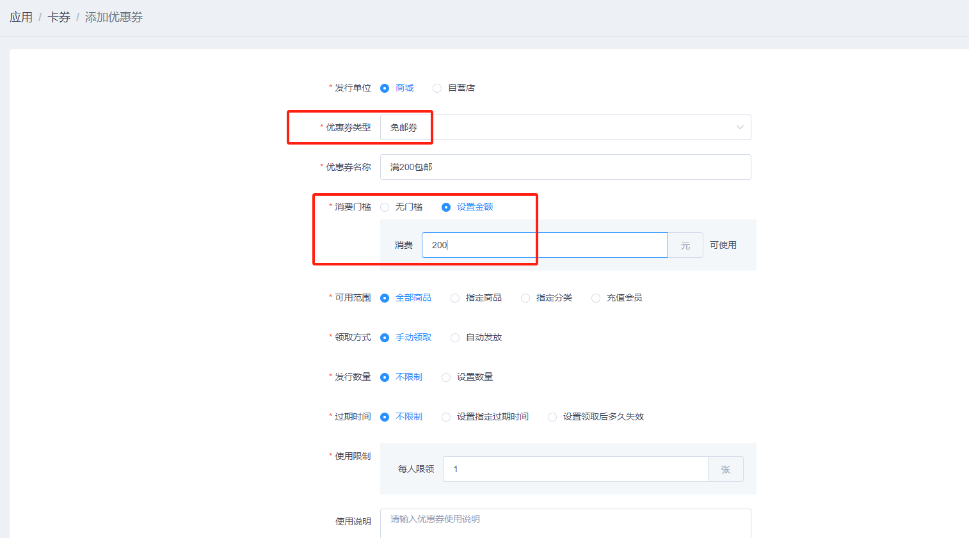
Task: Select 手动领取 claim method
Action: click(x=385, y=338)
